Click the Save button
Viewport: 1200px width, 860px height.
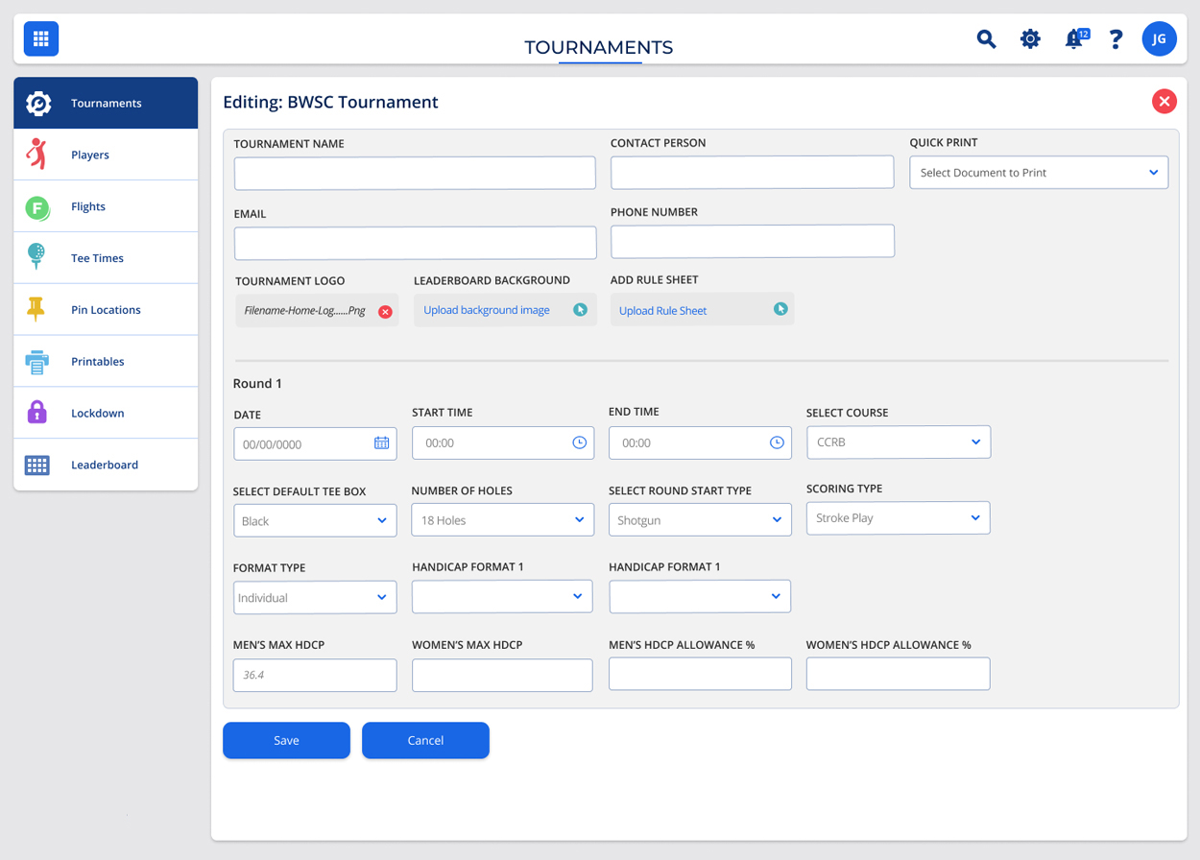pos(286,740)
